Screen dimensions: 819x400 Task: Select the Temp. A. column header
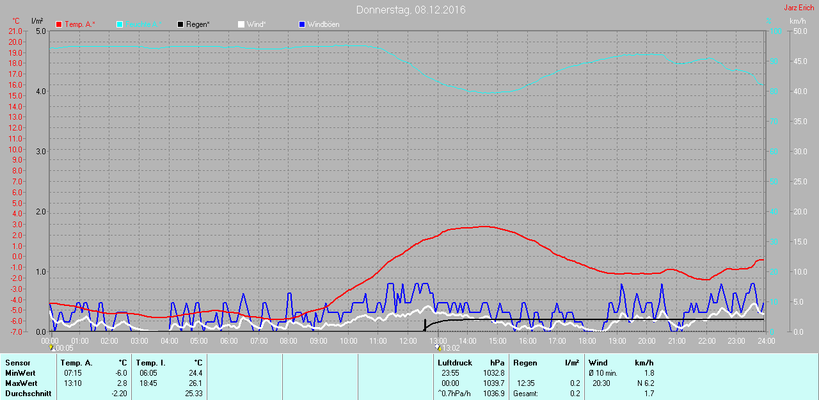[77, 363]
